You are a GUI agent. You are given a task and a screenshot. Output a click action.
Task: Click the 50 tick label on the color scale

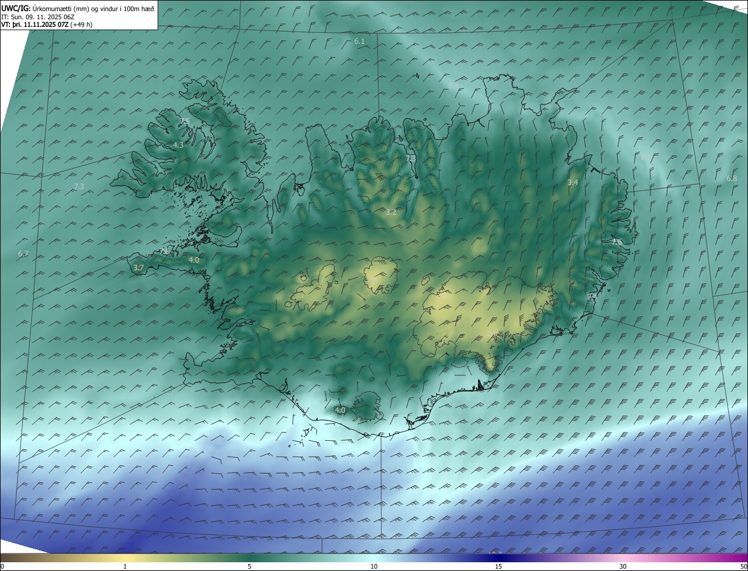(743, 566)
